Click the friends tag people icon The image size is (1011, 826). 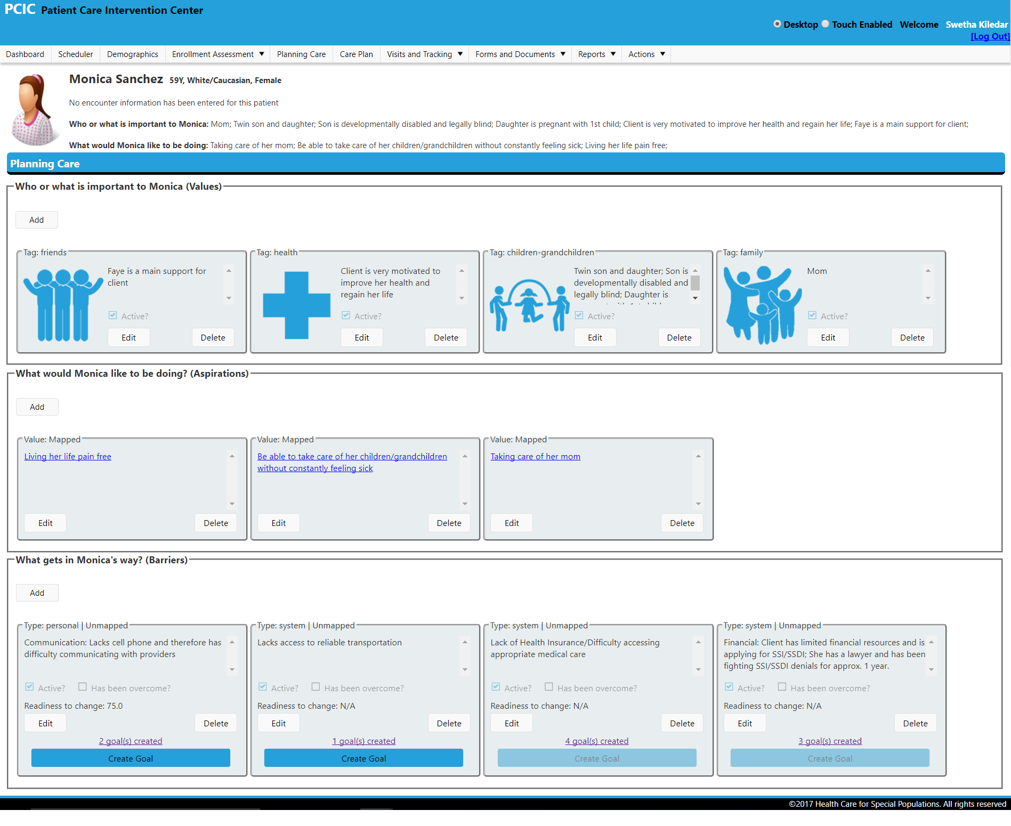pos(63,304)
